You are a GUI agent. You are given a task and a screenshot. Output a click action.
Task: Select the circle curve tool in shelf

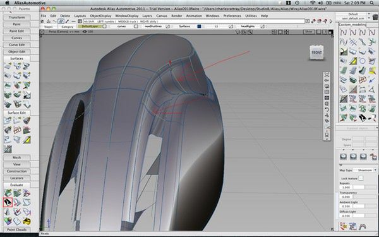362,61
